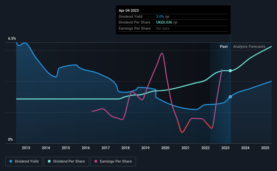Toggle the Dividend Yield legend button
The image size is (277, 171).
pos(24,162)
